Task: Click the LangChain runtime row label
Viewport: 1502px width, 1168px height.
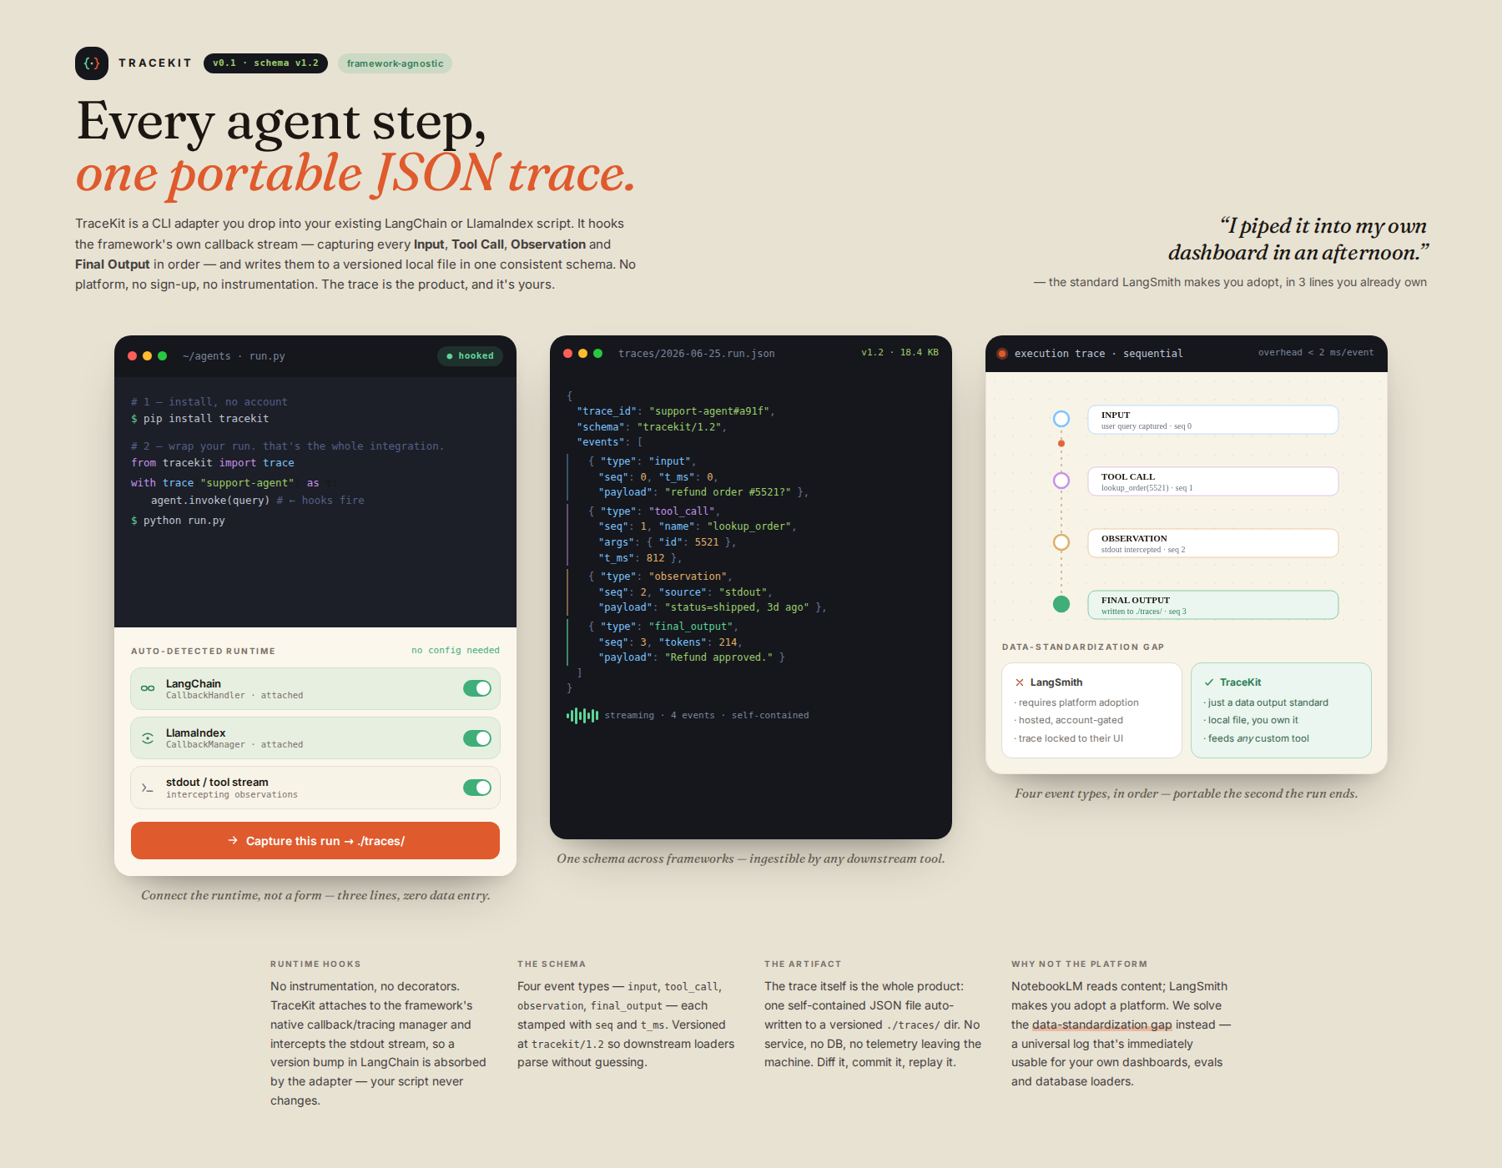Action: pyautogui.click(x=193, y=683)
